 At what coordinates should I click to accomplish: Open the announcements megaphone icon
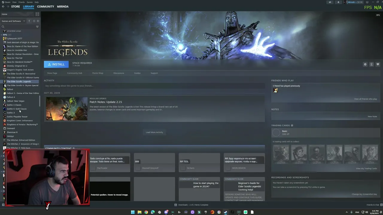coord(330,2)
